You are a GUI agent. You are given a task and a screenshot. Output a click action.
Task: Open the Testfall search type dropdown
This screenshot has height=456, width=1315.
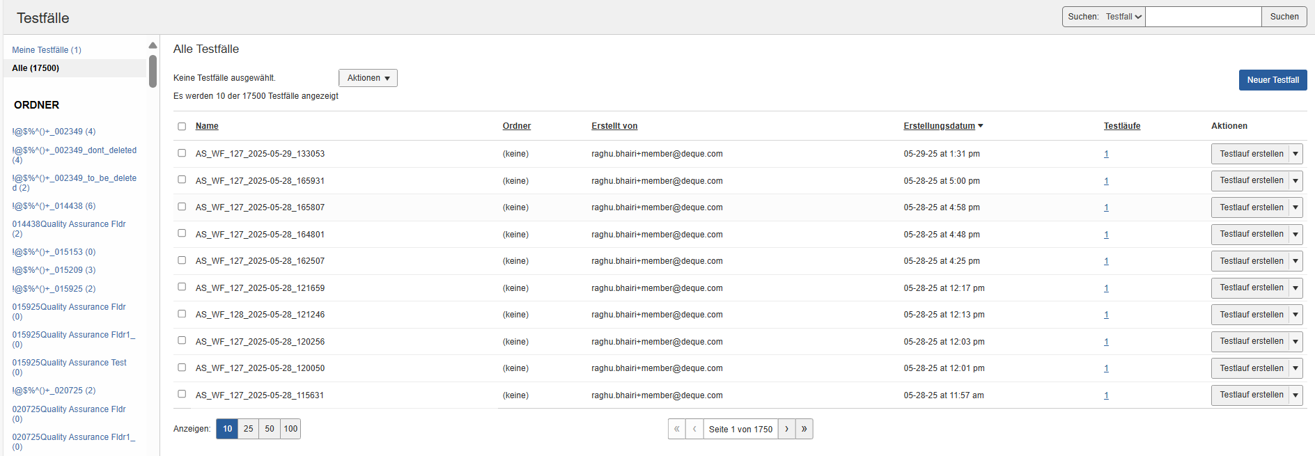point(1123,17)
